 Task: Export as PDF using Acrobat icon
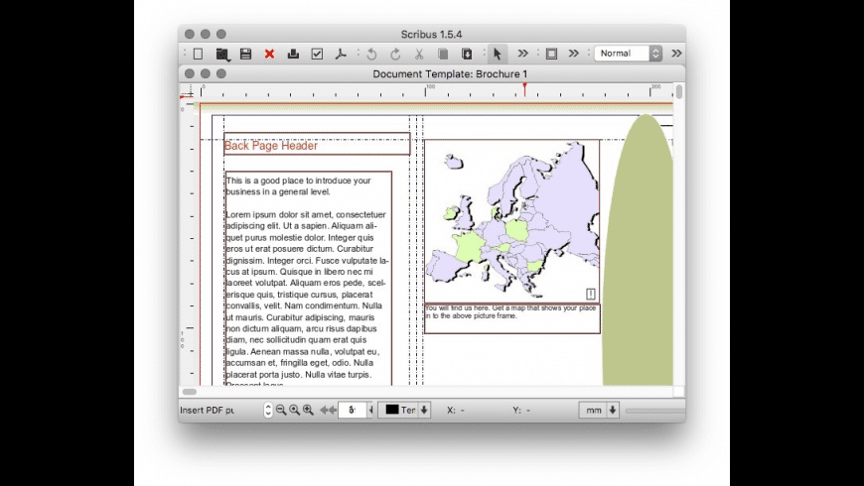coord(341,54)
